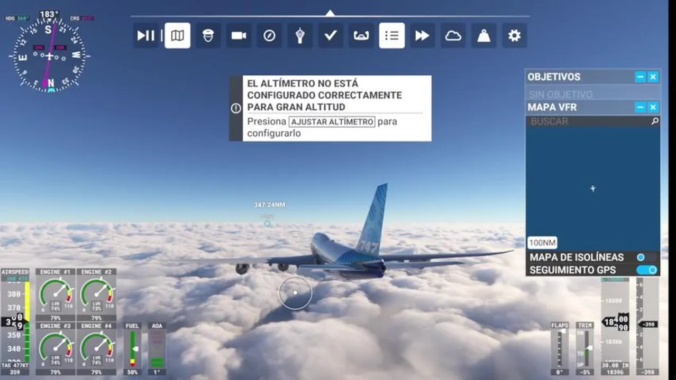The image size is (676, 380).
Task: Minimize the OBJETIVOS panel
Action: click(x=641, y=77)
